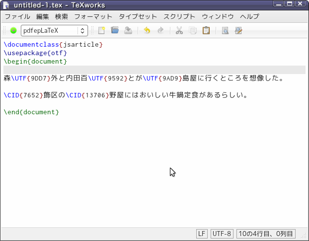The height and width of the screenshot is (241, 309).
Task: Open the ウィンドウ menu
Action: [x=218, y=16]
